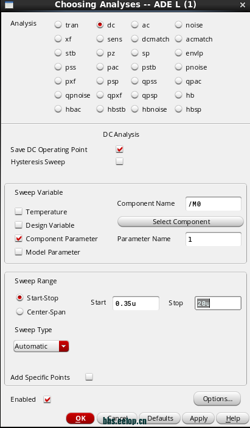
Task: Select noise analysis
Action: click(178, 25)
